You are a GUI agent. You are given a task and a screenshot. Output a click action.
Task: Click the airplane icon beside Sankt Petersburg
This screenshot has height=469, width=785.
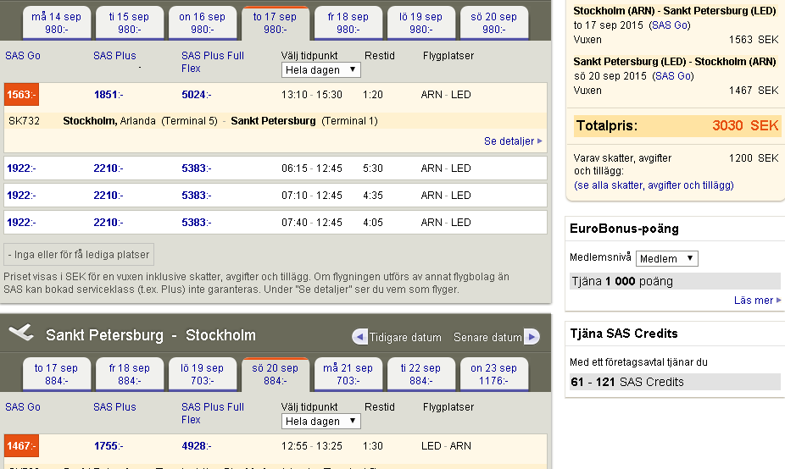20,334
